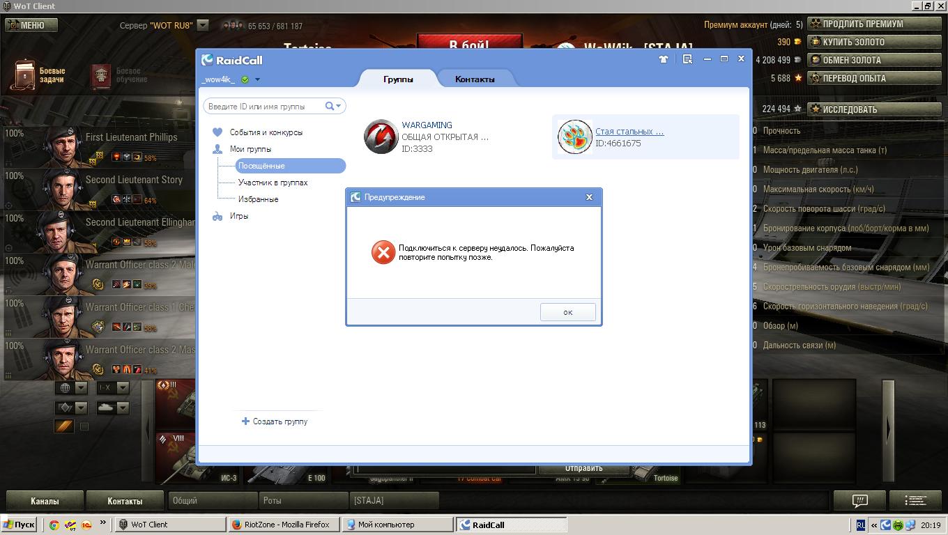This screenshot has width=948, height=535.
Task: Switch to the Роты chat tab
Action: click(x=303, y=501)
